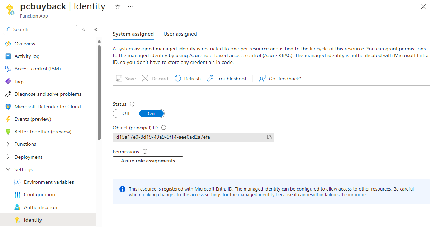The height and width of the screenshot is (227, 431).
Task: Click the Diagnose and solve problems wrench icon
Action: pos(8,94)
